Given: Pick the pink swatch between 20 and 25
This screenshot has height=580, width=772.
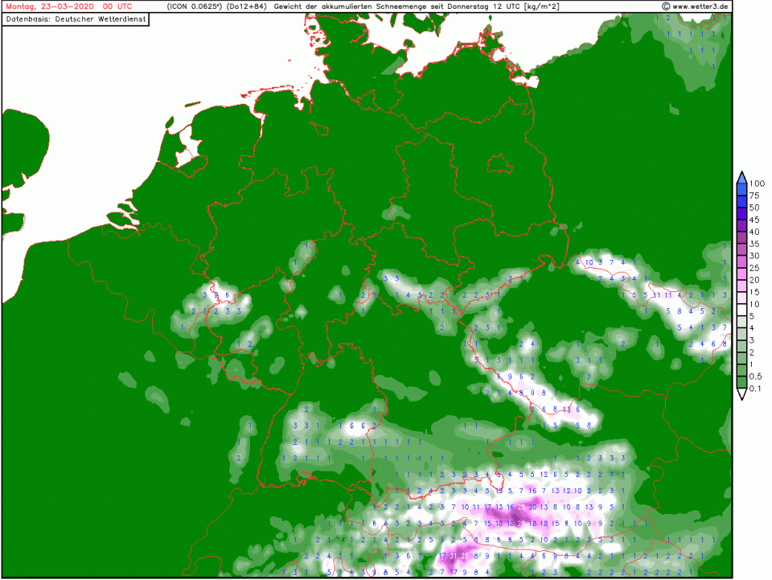Looking at the screenshot, I should [741, 274].
